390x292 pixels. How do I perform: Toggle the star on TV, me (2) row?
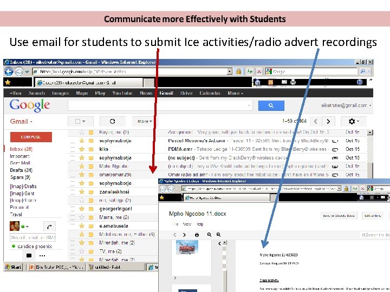[82, 251]
